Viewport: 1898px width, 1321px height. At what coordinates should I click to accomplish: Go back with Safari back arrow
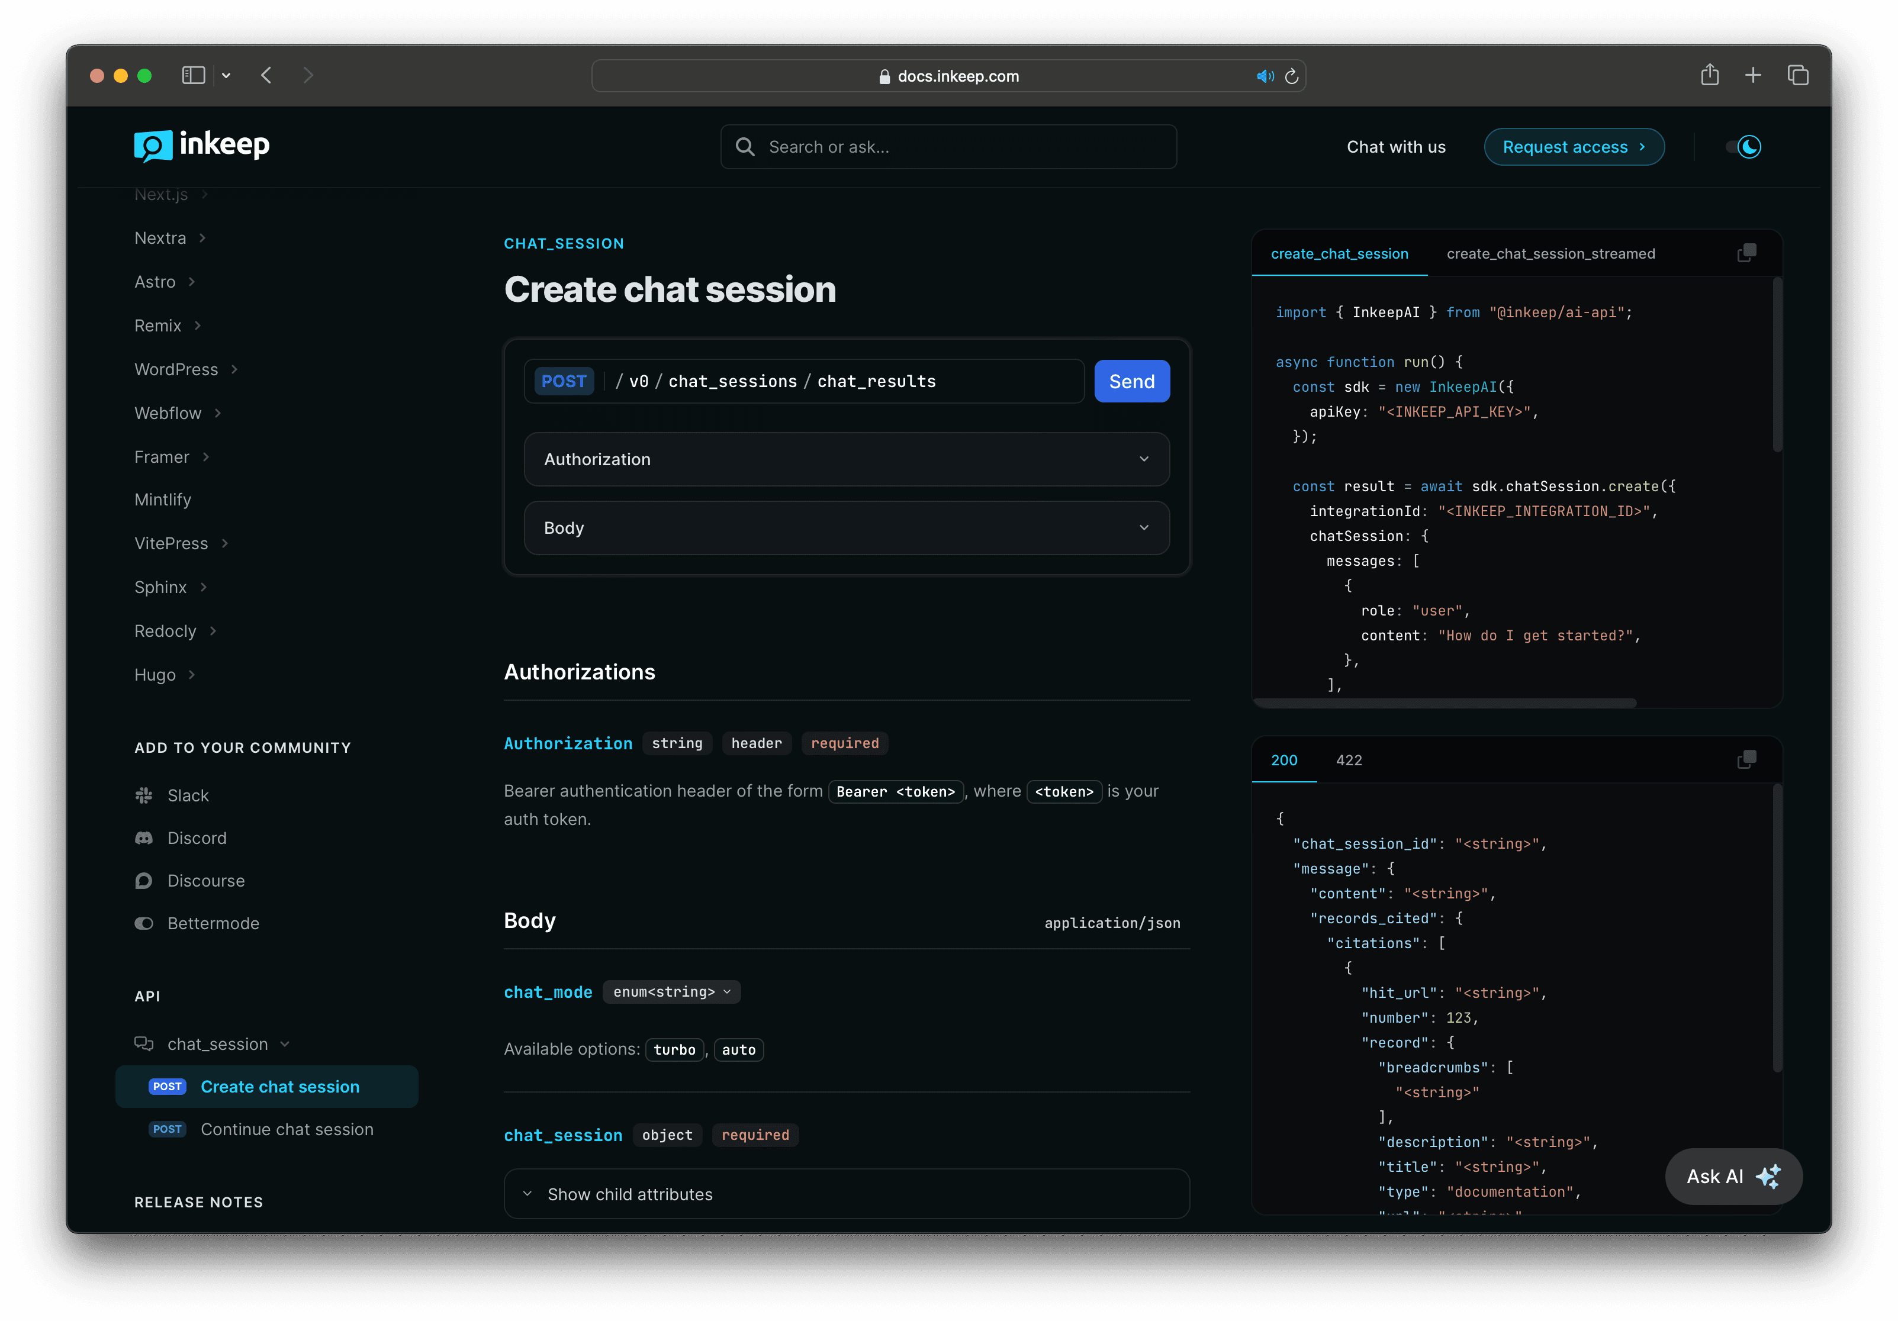[266, 76]
